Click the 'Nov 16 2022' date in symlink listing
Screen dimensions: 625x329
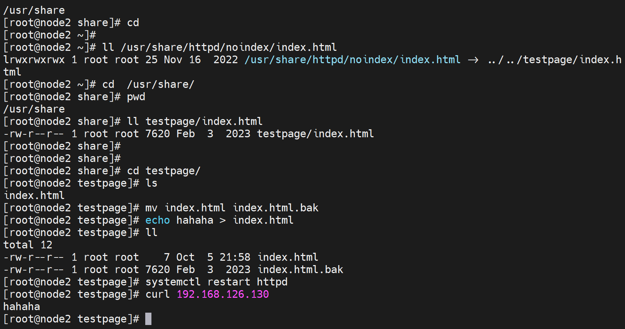[x=201, y=60]
